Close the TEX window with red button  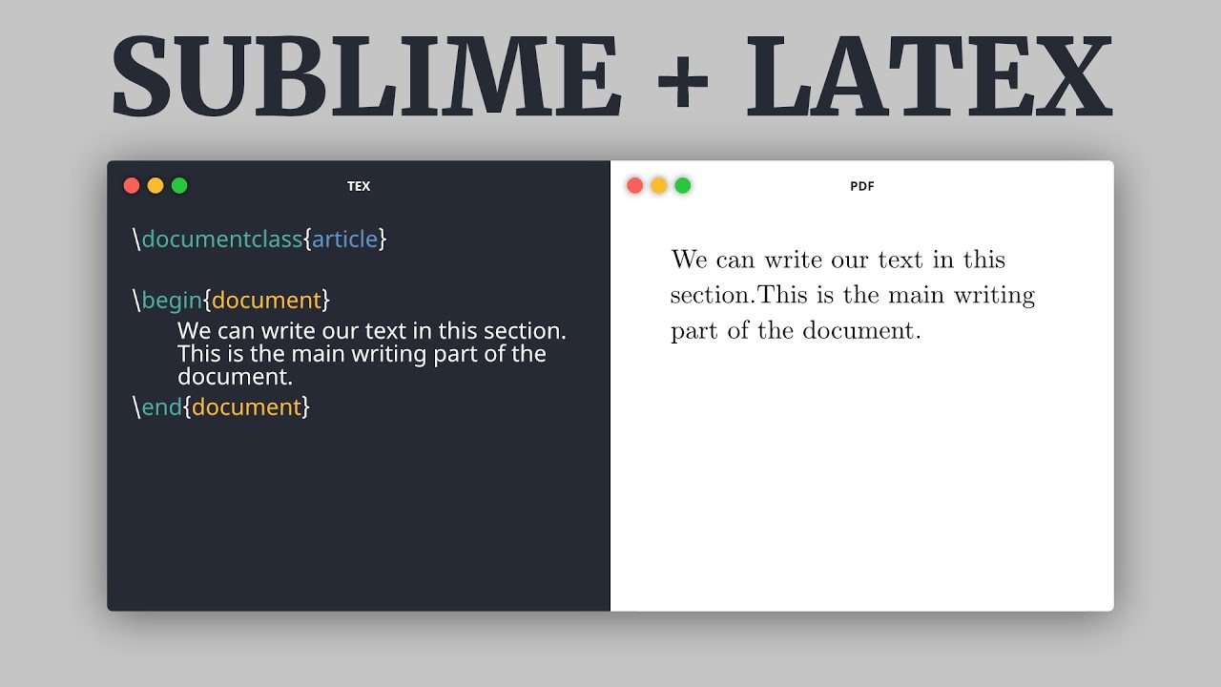pos(132,186)
